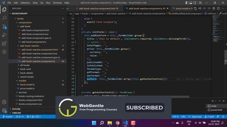Click the split editor right icon
227x127 pixels.
(218, 8)
